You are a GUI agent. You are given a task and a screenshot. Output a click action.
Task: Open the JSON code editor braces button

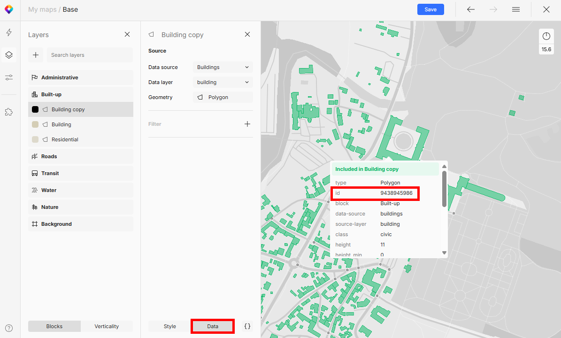(x=247, y=326)
